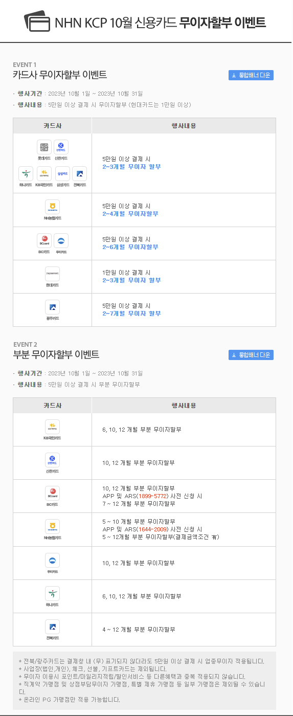This screenshot has width=293, height=716.
Task: Click the ARS number 1644-2009
Action: click(153, 529)
